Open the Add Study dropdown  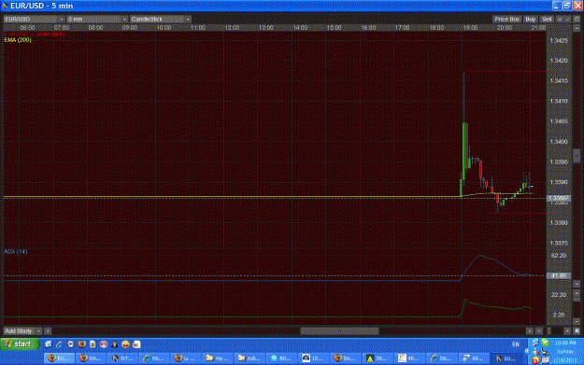[23, 330]
